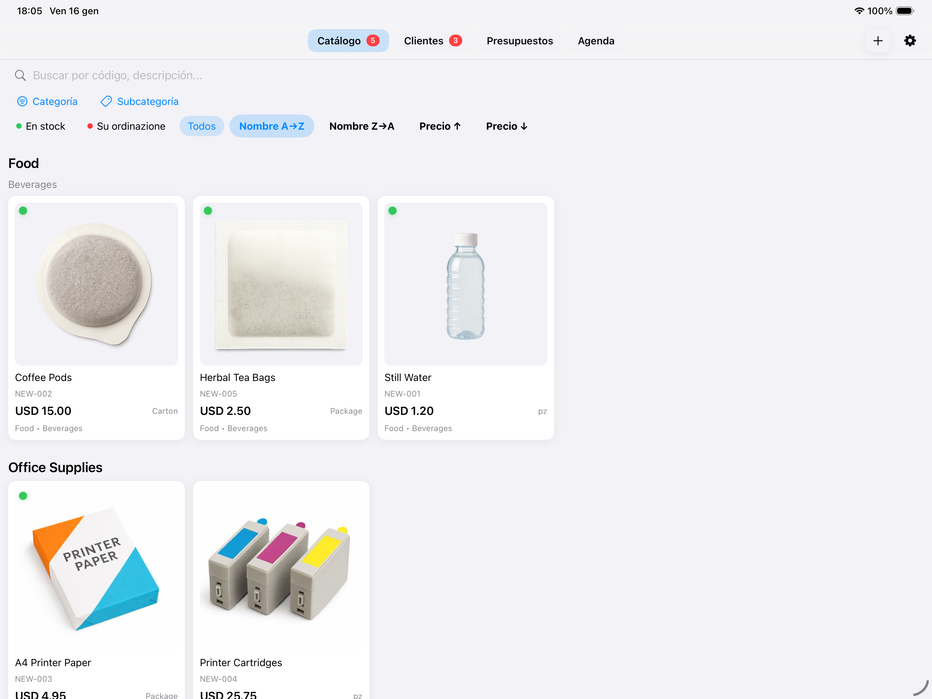Click the USD 15.00 price
The width and height of the screenshot is (932, 699).
(43, 411)
